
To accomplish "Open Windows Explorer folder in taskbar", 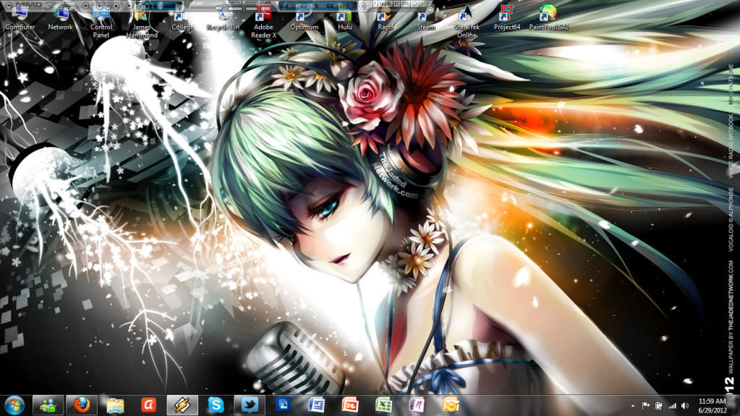I will tap(115, 405).
